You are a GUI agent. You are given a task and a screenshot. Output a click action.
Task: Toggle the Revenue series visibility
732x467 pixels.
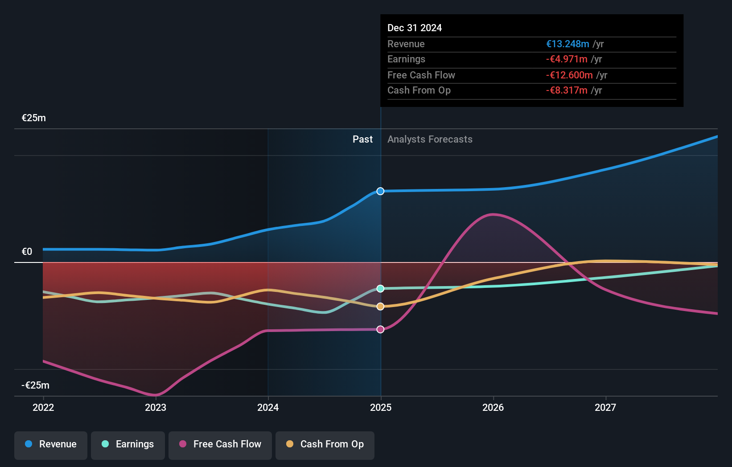50,444
